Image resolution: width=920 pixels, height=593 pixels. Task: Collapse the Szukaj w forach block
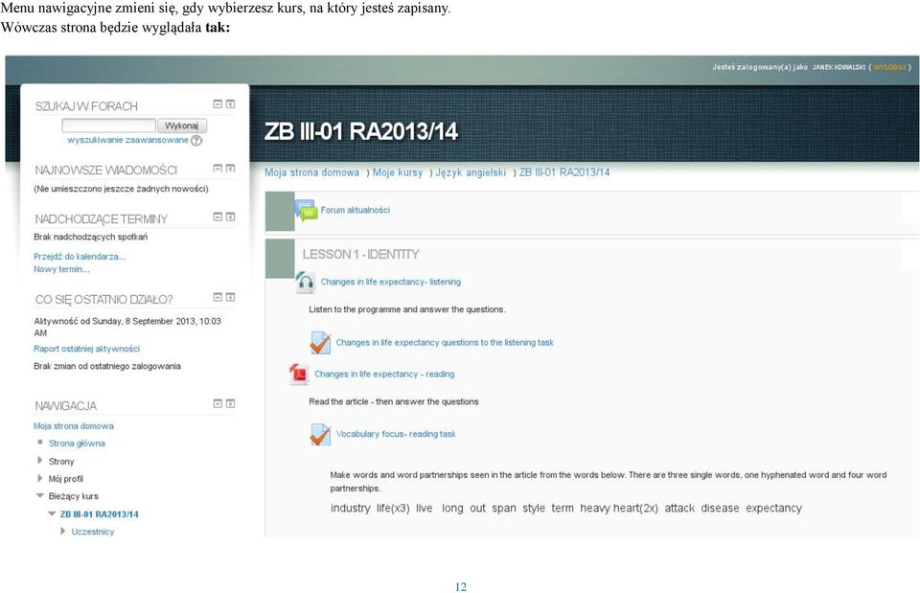coord(218,103)
